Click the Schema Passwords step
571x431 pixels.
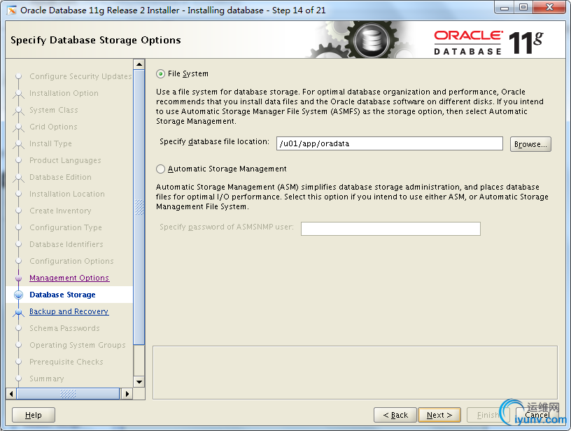click(64, 328)
